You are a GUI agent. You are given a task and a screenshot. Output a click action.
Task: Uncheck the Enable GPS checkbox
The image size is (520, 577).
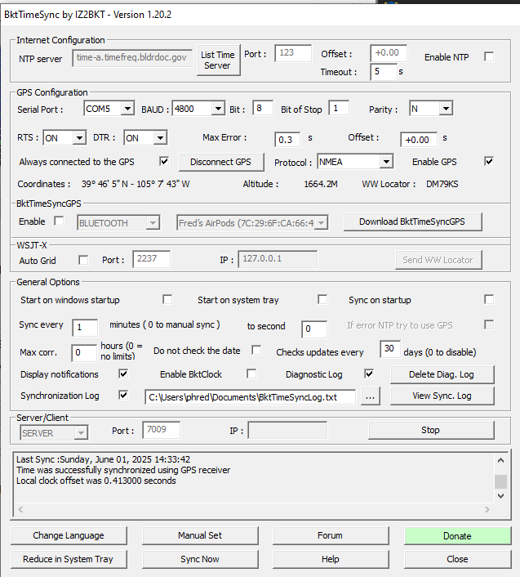[x=489, y=161]
